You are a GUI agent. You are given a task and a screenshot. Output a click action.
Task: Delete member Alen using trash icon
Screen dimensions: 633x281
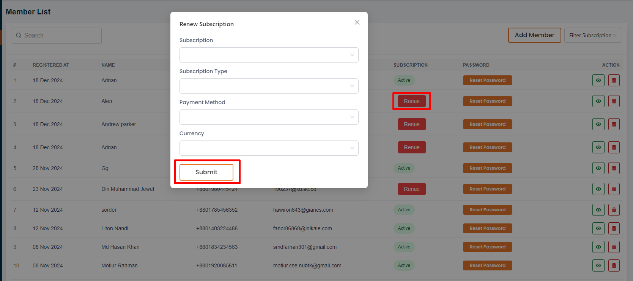click(x=614, y=101)
